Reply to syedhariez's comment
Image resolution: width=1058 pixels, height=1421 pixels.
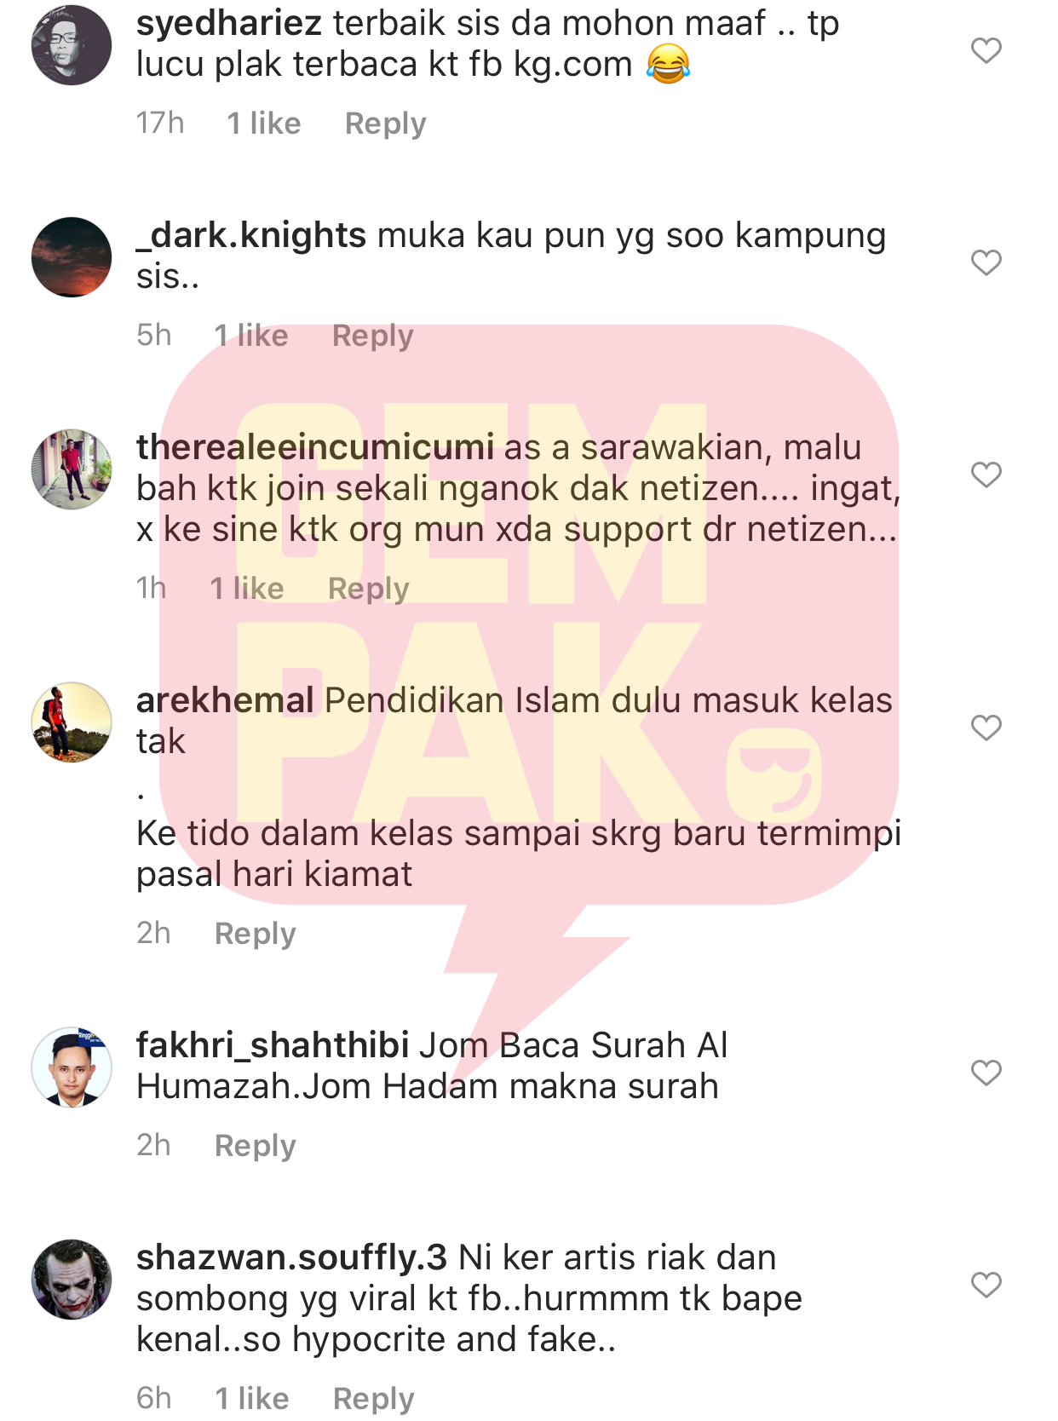point(385,124)
